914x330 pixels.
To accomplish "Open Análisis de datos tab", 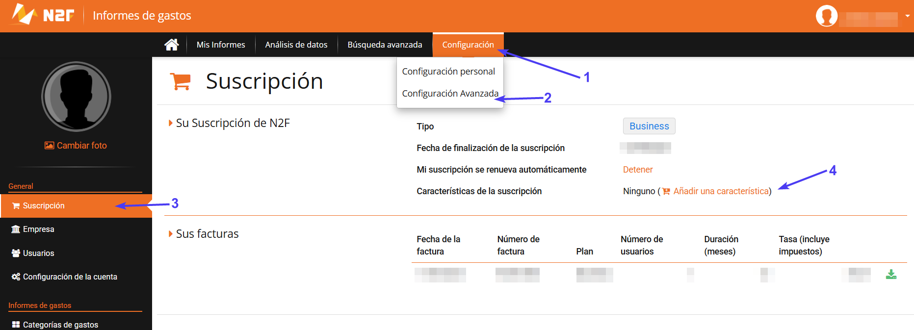I will (296, 45).
